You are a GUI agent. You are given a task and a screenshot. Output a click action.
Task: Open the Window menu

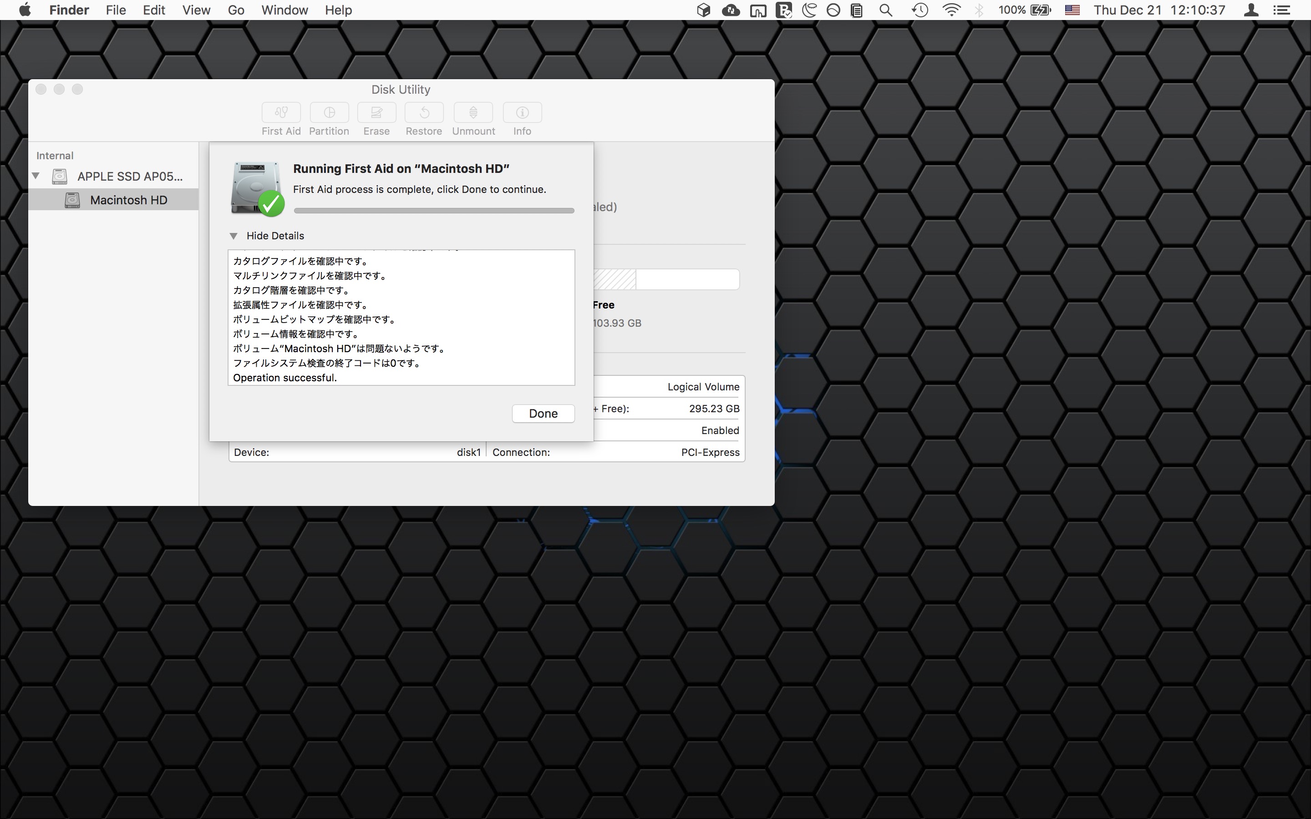point(285,10)
